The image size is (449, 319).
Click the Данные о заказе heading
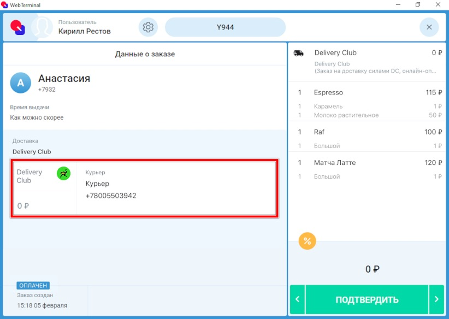[145, 54]
